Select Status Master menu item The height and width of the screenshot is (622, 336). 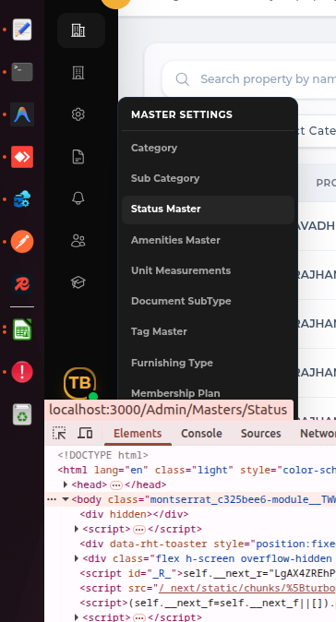click(208, 209)
